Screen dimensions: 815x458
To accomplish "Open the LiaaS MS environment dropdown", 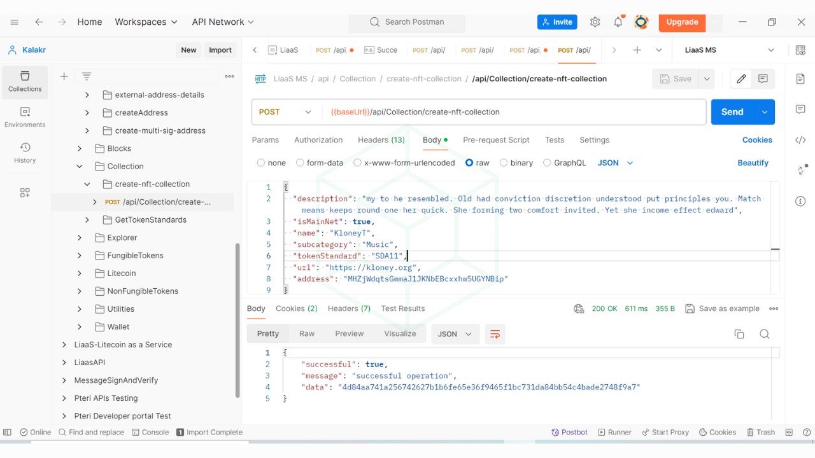I will (730, 50).
